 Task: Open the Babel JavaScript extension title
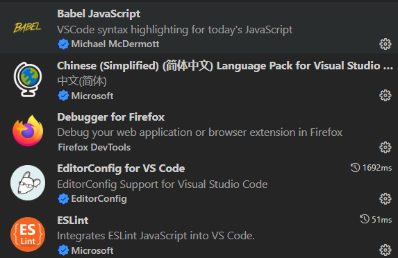[99, 14]
